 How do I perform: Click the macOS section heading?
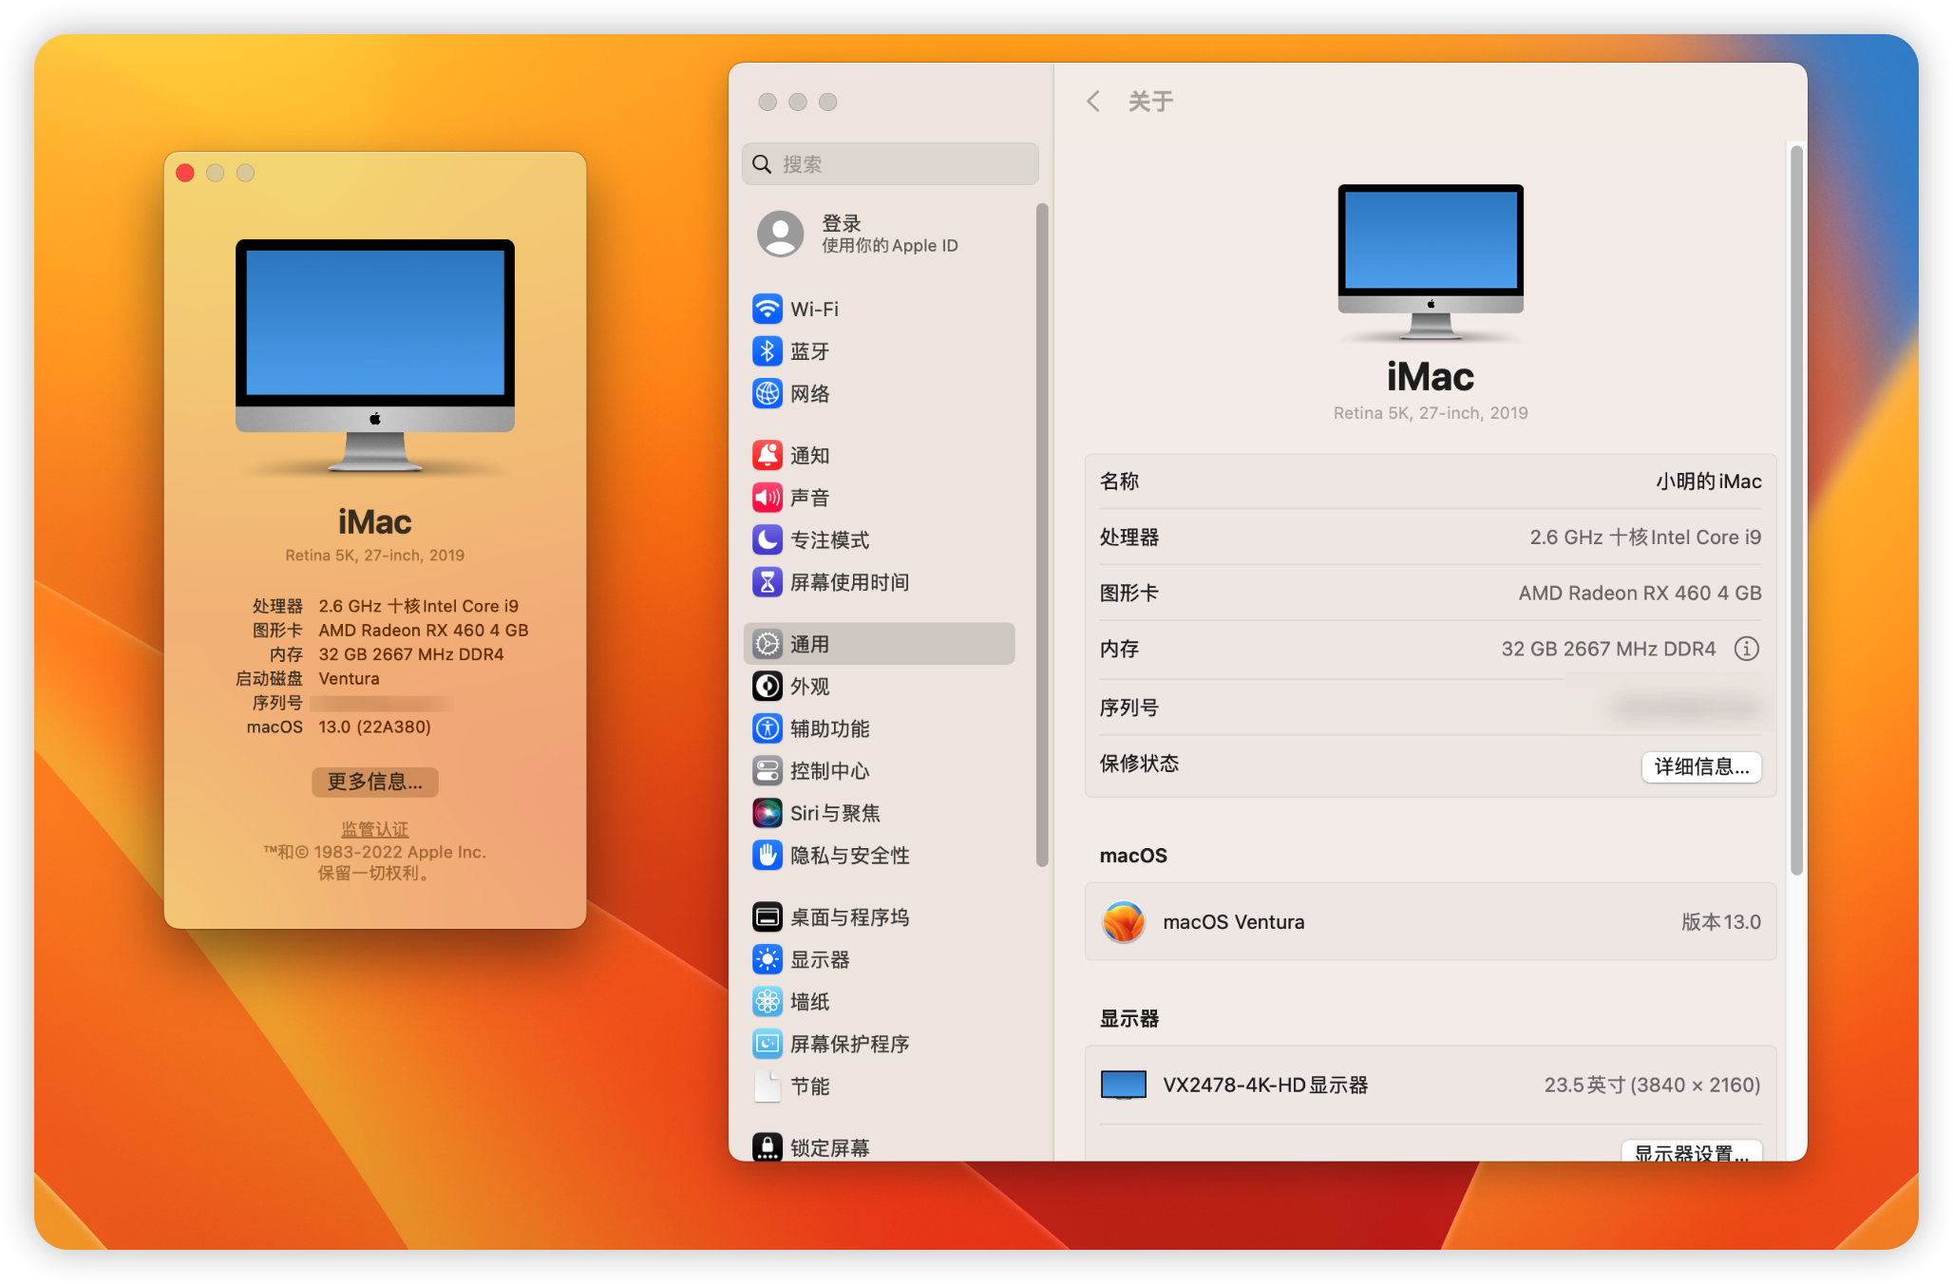[x=1133, y=856]
